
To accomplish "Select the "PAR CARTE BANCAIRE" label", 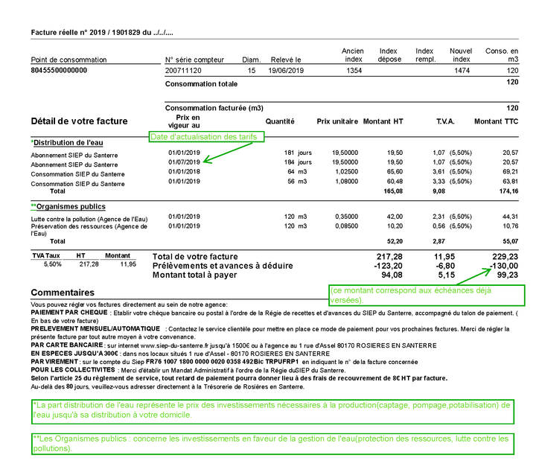I will (x=67, y=345).
